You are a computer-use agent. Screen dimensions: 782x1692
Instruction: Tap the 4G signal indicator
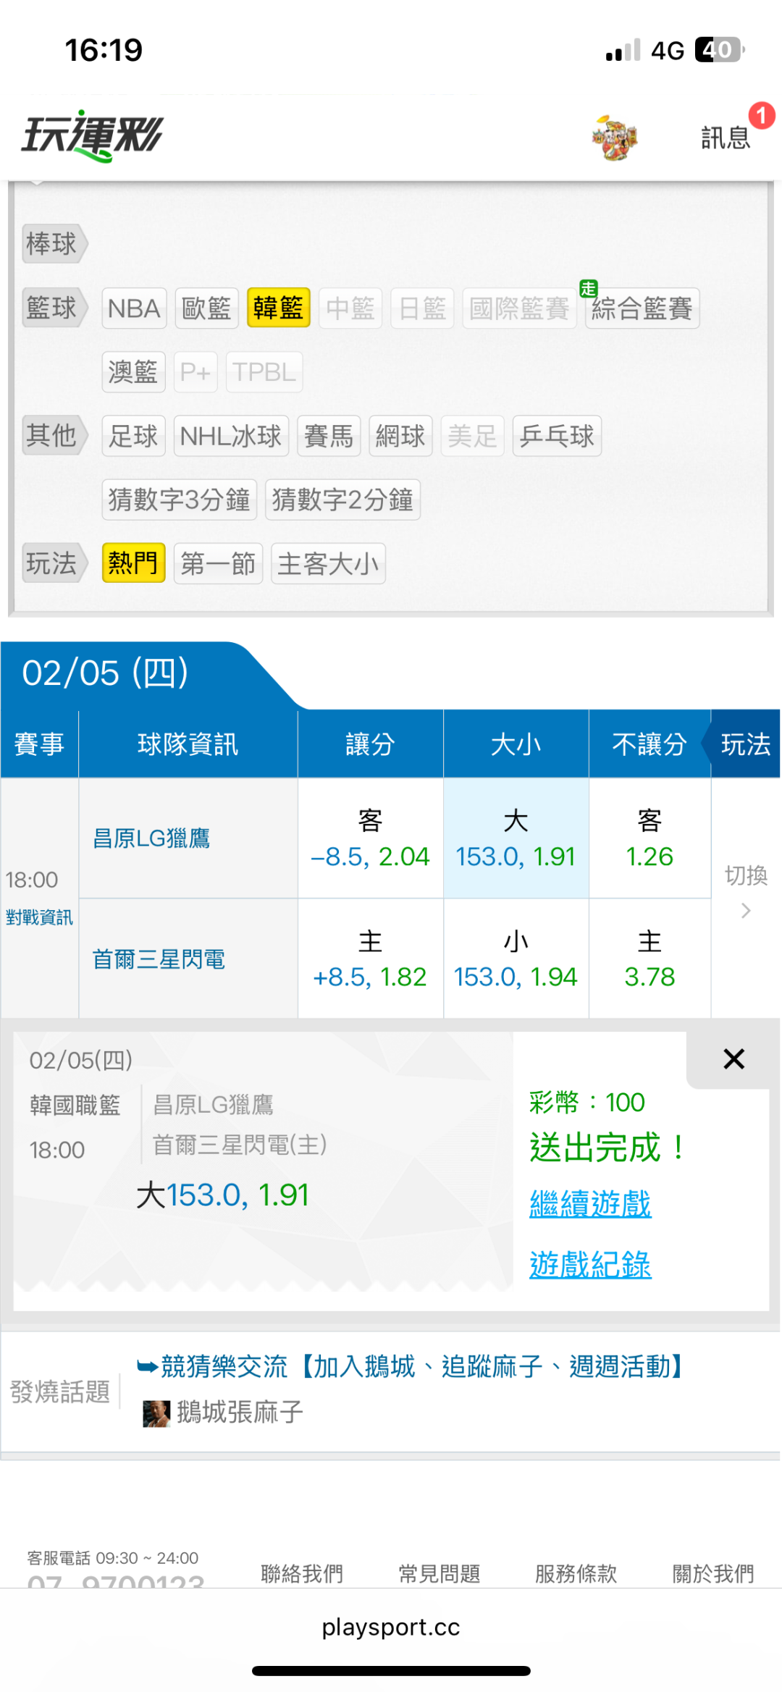(x=668, y=50)
